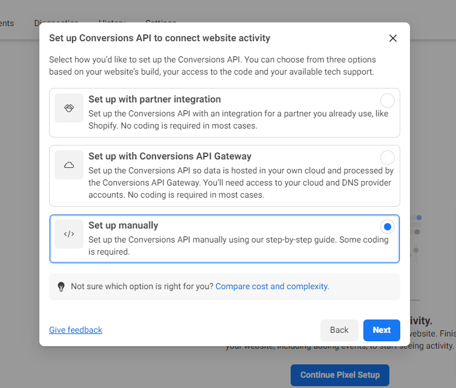
Task: Proceed with the blue Next button
Action: pos(382,330)
